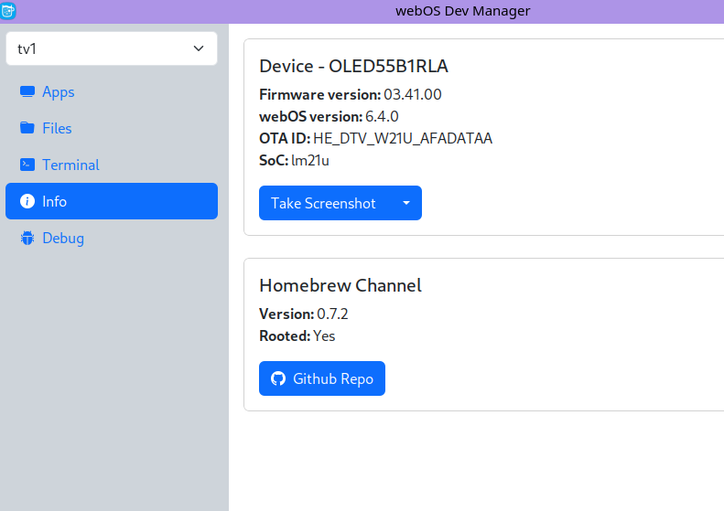Open the Terminal section label

point(70,165)
